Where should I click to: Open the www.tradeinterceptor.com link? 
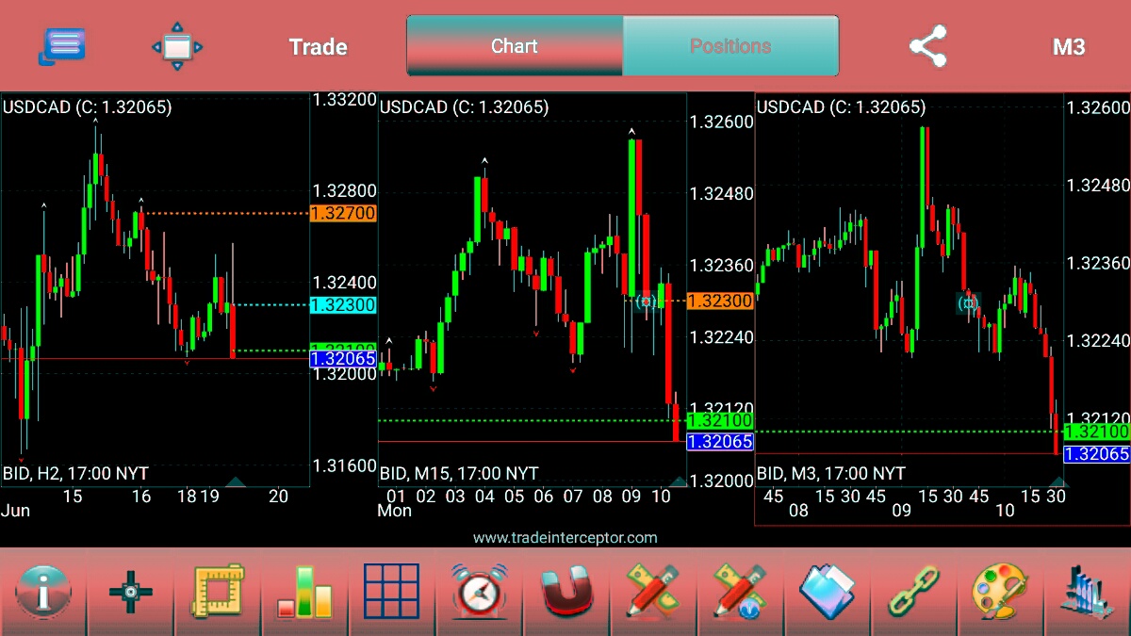pyautogui.click(x=565, y=538)
